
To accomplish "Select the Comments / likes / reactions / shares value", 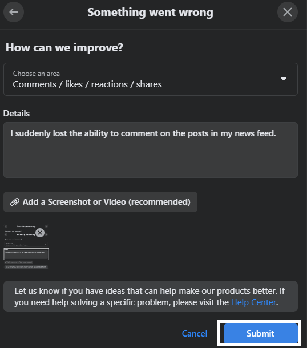I will click(x=87, y=84).
